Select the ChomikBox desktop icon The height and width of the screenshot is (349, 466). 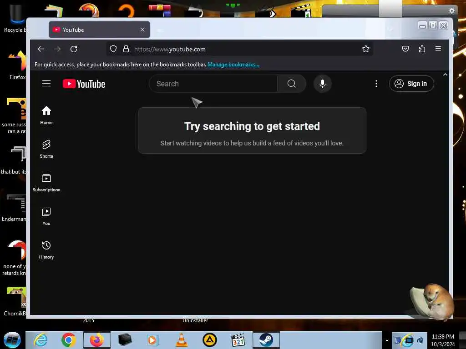click(x=15, y=301)
